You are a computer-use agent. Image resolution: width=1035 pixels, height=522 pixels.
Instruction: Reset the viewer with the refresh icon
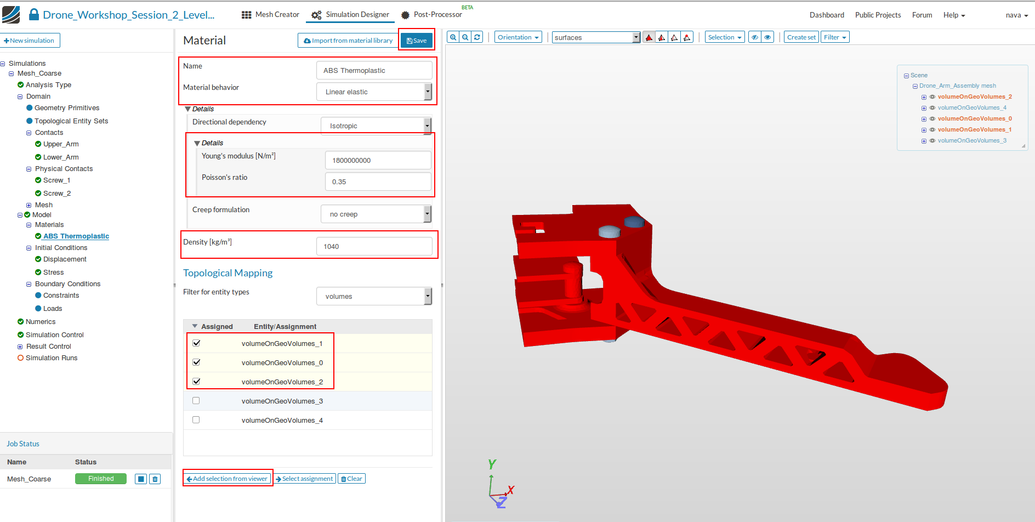[x=477, y=37]
